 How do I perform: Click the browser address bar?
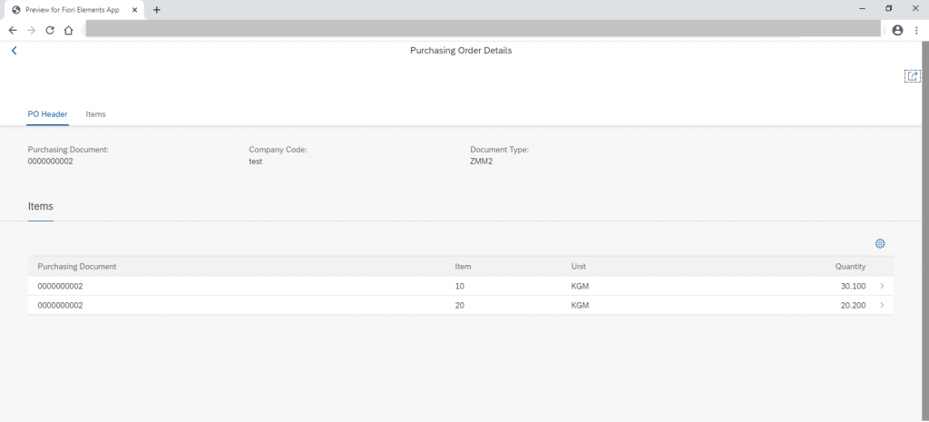483,29
